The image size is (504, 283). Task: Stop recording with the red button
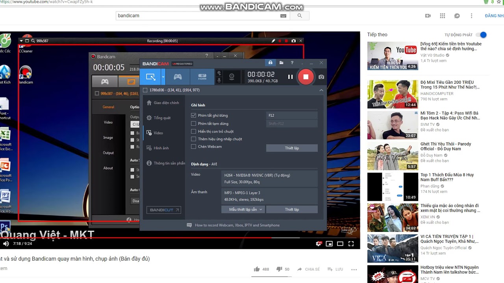coord(306,77)
